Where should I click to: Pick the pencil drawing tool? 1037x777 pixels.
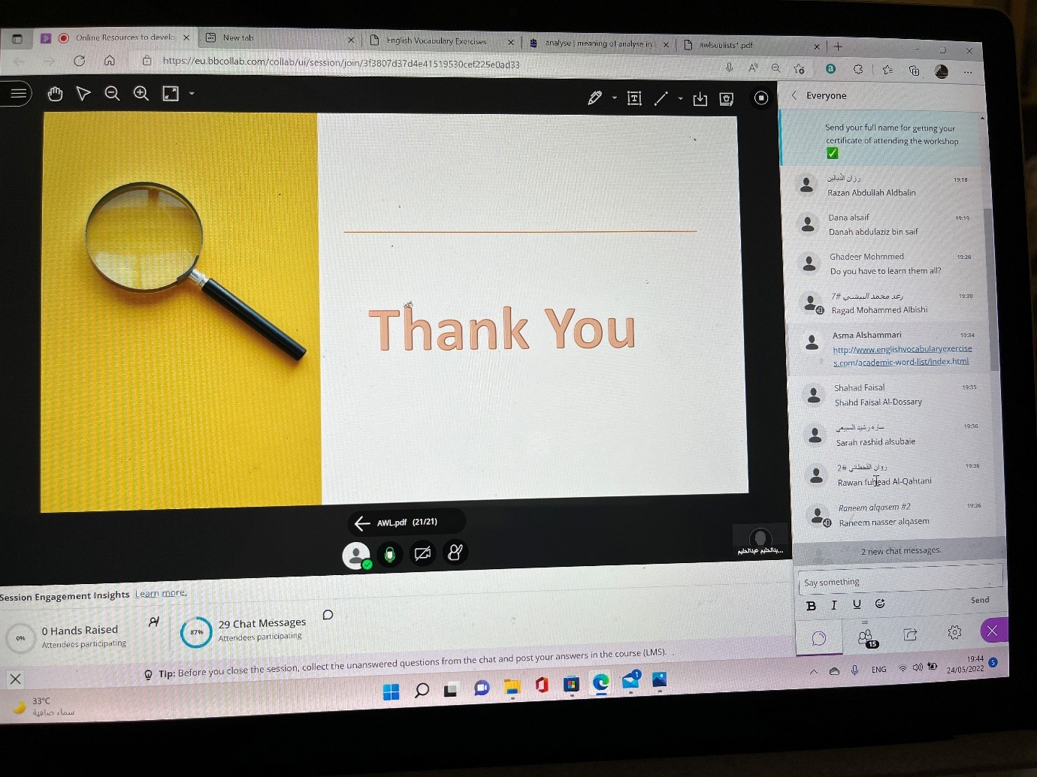(x=594, y=98)
